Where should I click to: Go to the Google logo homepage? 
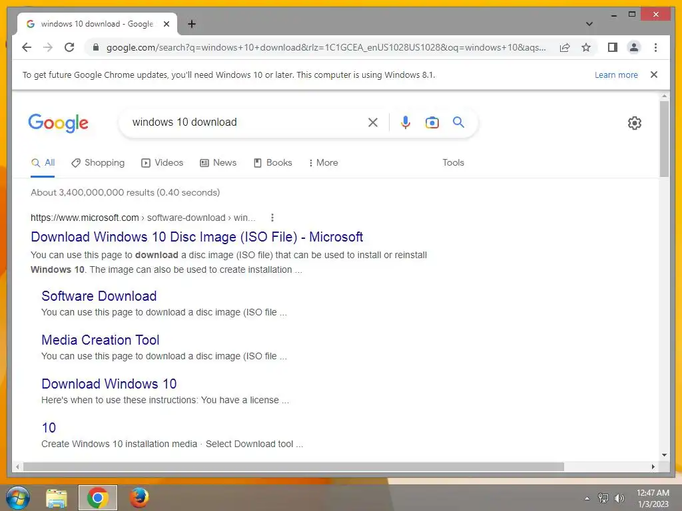(59, 123)
